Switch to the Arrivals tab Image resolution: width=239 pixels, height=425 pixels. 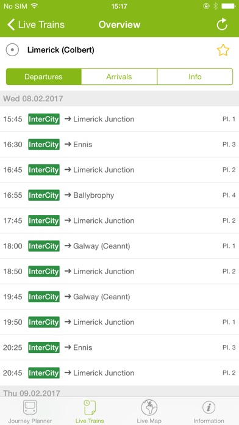click(x=119, y=77)
